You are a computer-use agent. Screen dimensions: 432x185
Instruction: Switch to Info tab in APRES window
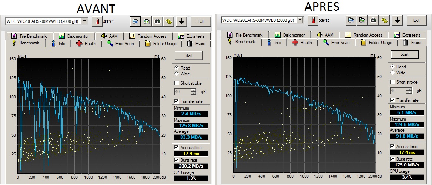[274, 43]
